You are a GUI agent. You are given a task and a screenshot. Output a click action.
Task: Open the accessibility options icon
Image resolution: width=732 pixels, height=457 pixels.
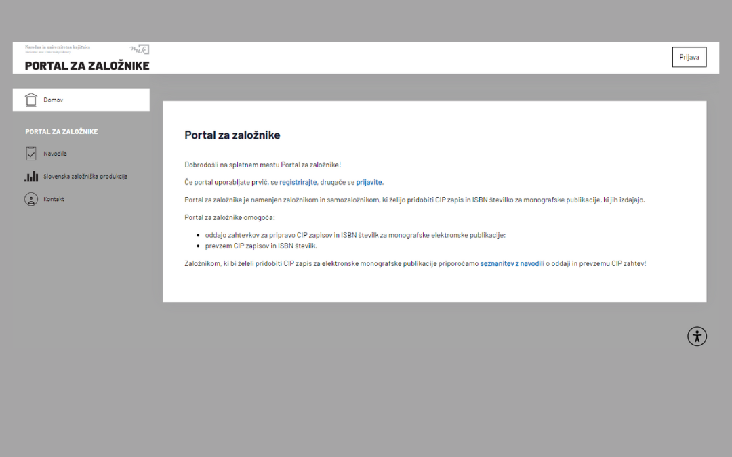pyautogui.click(x=697, y=336)
